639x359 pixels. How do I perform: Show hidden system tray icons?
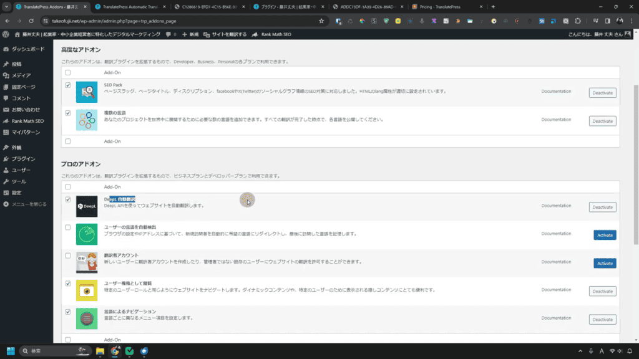[580, 351]
